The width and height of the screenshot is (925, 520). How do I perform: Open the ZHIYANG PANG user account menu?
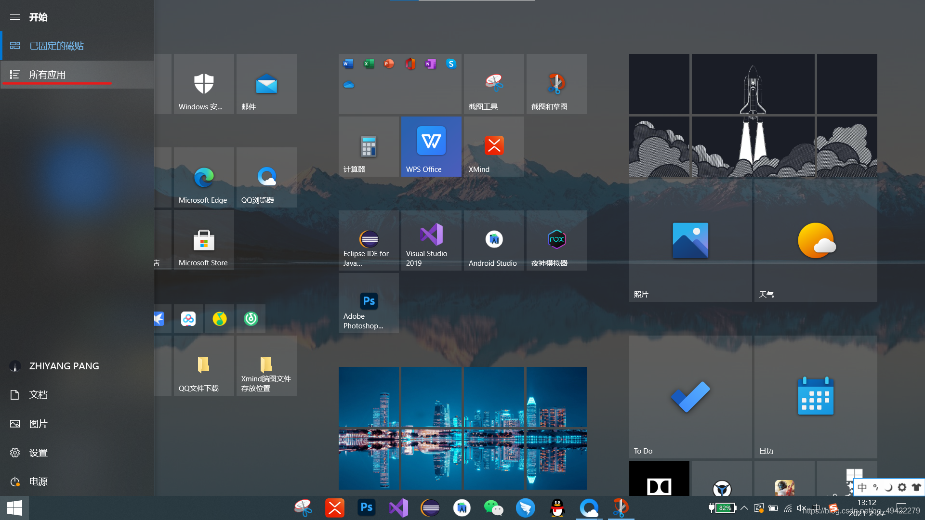pyautogui.click(x=64, y=366)
